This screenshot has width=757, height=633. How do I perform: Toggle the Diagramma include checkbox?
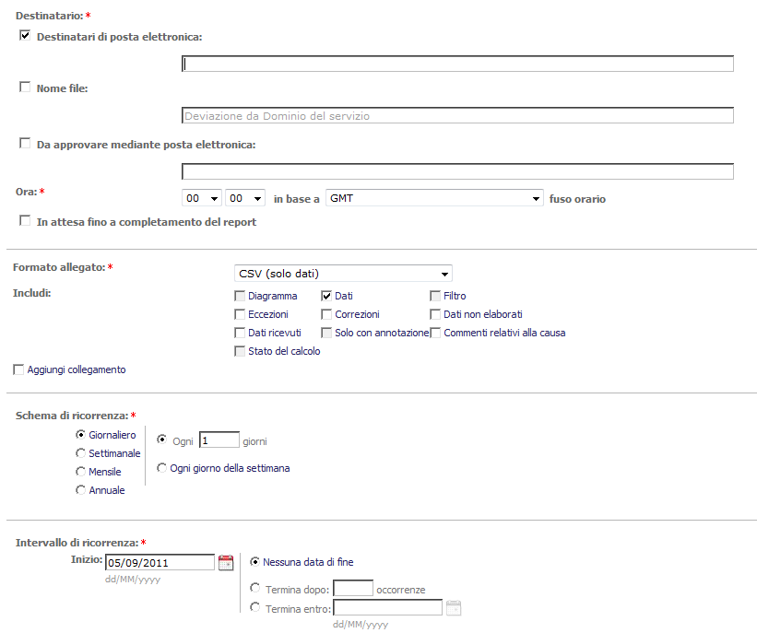coord(241,296)
